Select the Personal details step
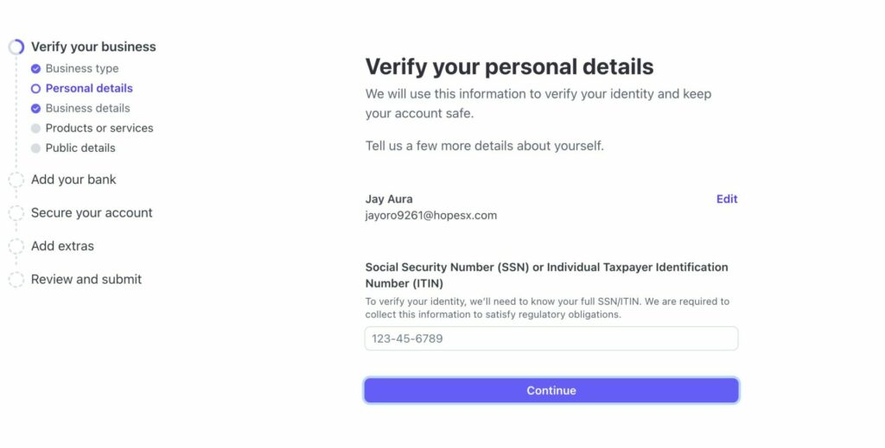885x448 pixels. 89,89
